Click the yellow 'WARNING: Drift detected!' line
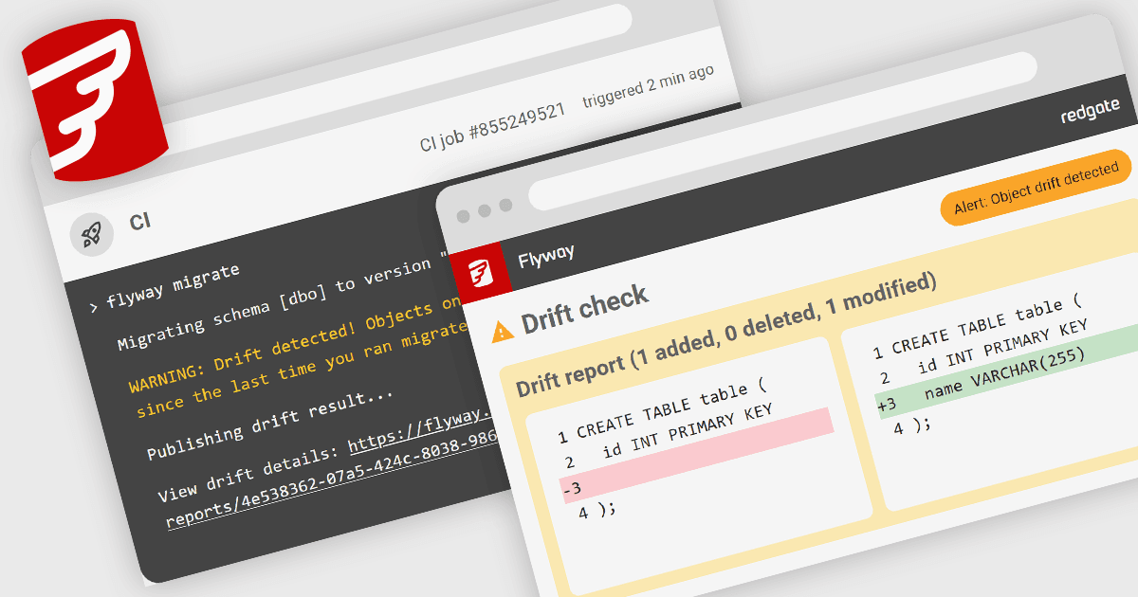Screen dimensions: 1138x597 point(295,347)
